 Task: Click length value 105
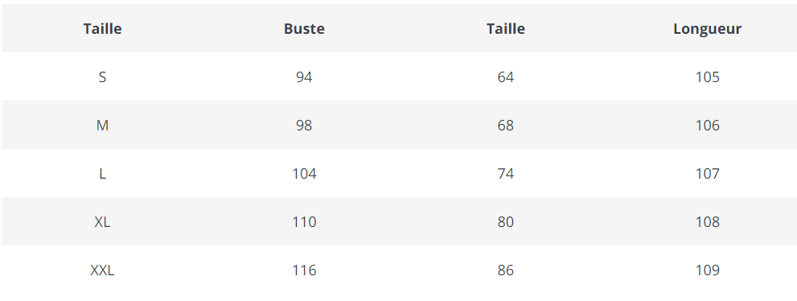pyautogui.click(x=708, y=77)
